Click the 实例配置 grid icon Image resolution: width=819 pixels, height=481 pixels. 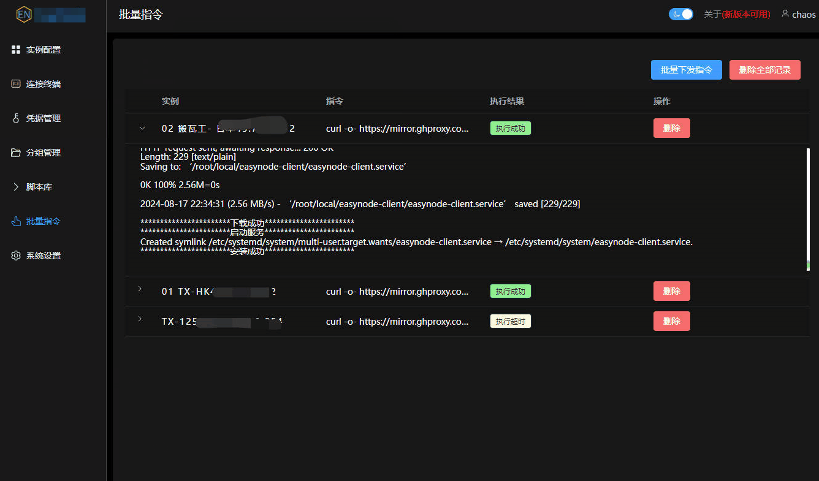point(16,50)
